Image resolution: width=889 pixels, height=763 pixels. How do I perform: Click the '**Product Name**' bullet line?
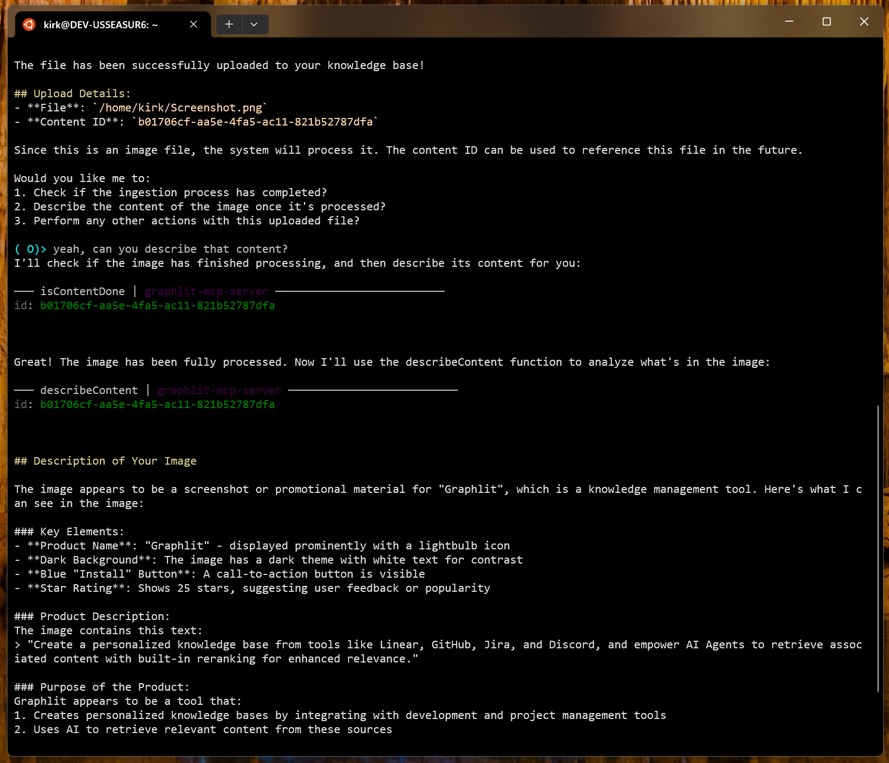(262, 546)
